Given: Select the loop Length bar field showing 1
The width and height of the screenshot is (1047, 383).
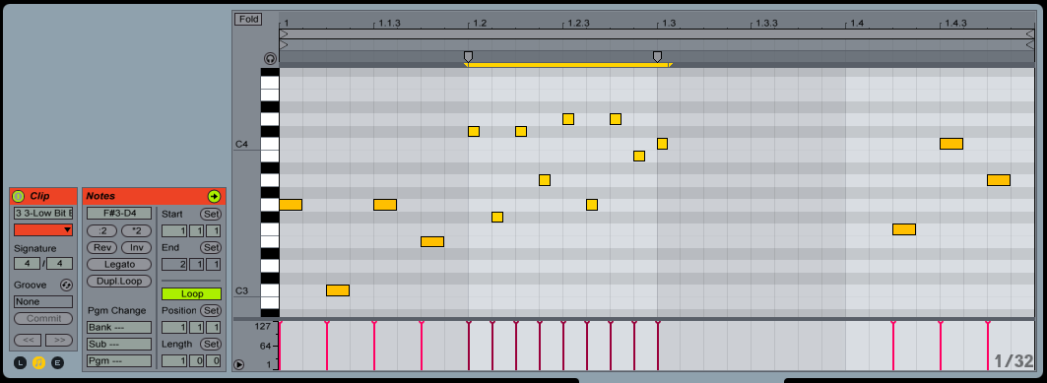Looking at the screenshot, I should [x=175, y=361].
